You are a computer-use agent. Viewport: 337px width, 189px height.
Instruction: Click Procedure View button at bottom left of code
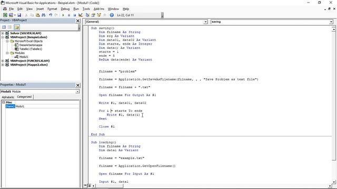[85, 185]
